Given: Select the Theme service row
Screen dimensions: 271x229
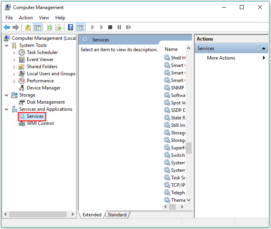Looking at the screenshot, I should (175, 200).
